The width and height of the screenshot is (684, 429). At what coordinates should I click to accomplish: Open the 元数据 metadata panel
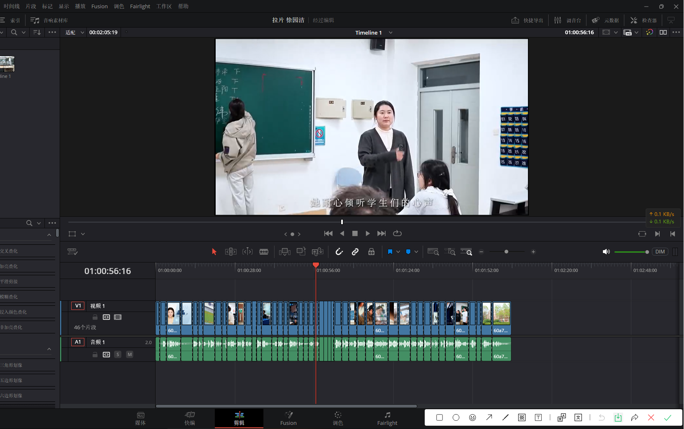point(605,20)
